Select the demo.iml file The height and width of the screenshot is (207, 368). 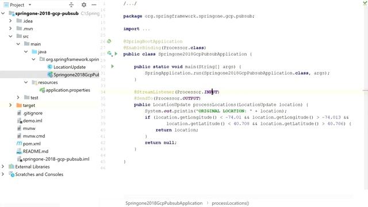tap(32, 121)
